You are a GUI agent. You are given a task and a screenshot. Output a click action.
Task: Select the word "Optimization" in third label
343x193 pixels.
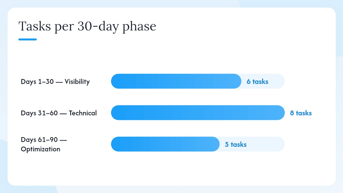pyautogui.click(x=40, y=149)
